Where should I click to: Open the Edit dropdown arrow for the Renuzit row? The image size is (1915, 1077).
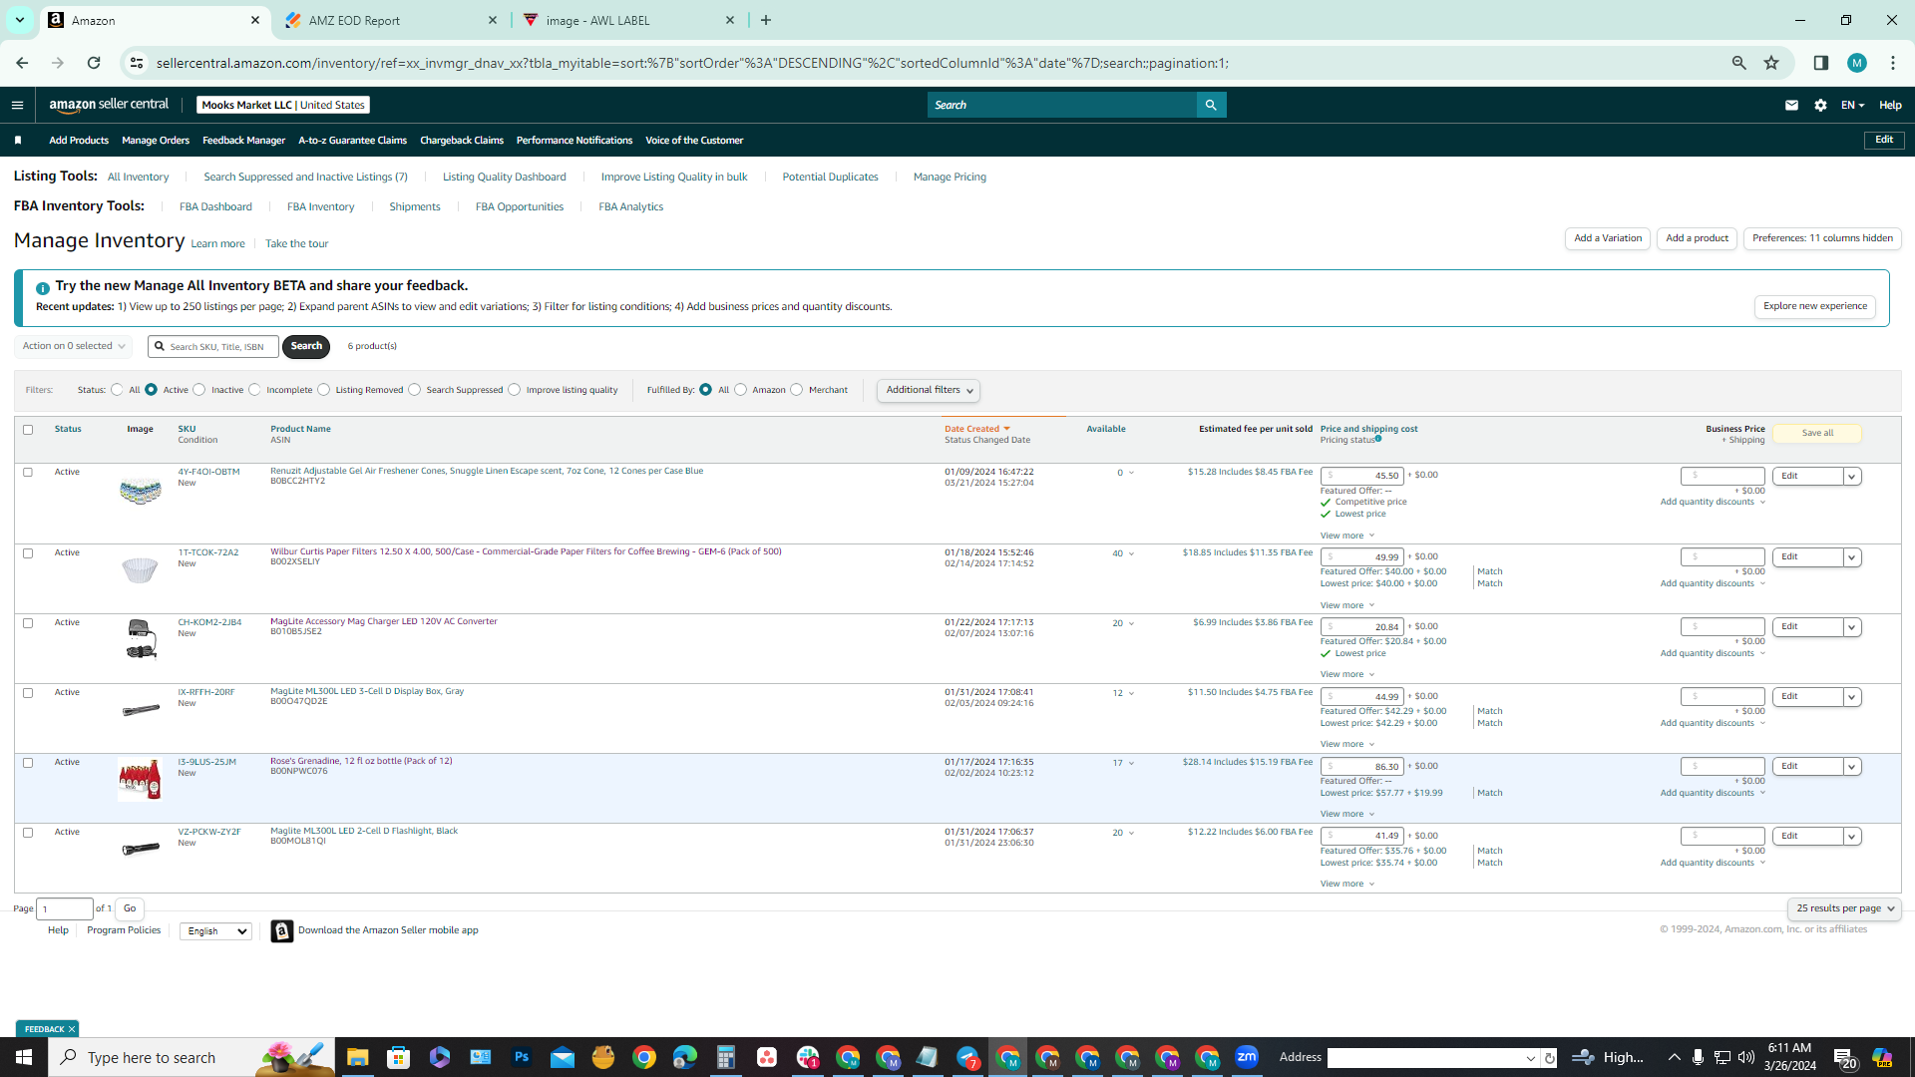coord(1852,477)
